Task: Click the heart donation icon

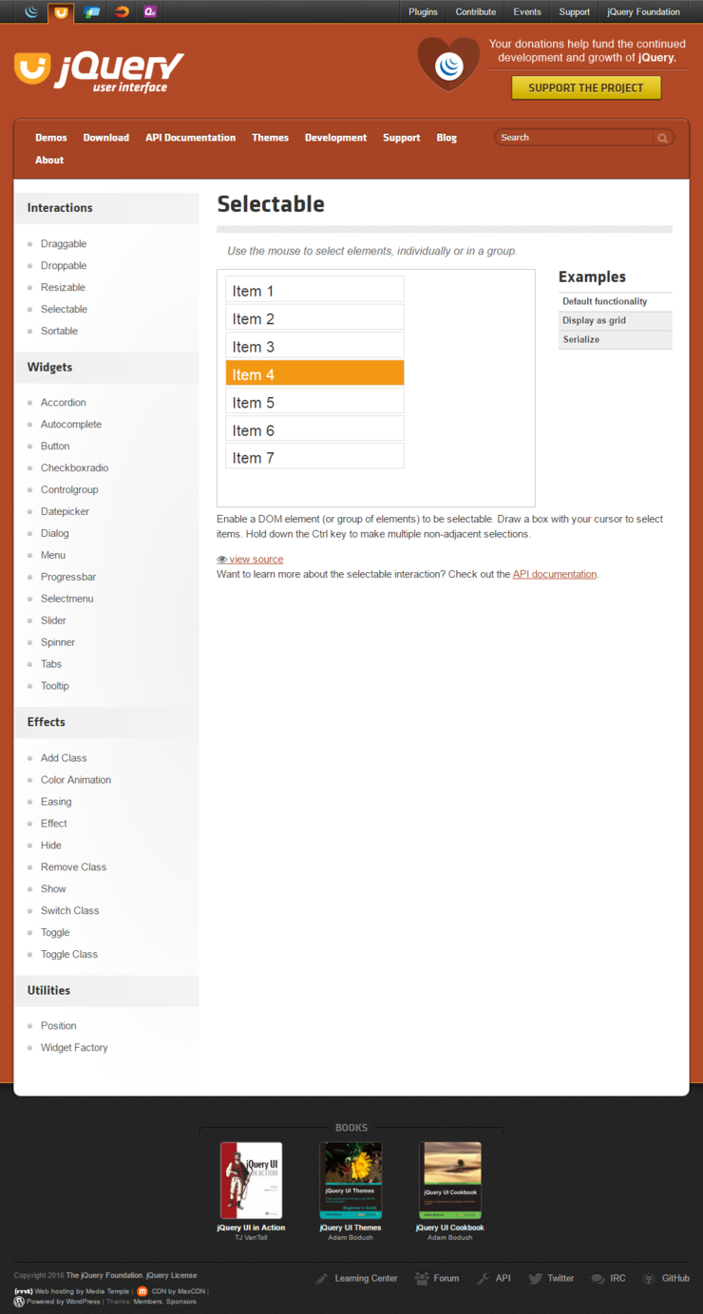Action: [448, 65]
